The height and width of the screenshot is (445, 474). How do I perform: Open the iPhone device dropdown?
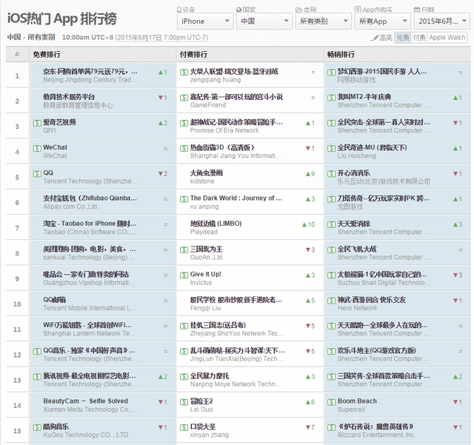click(x=205, y=21)
